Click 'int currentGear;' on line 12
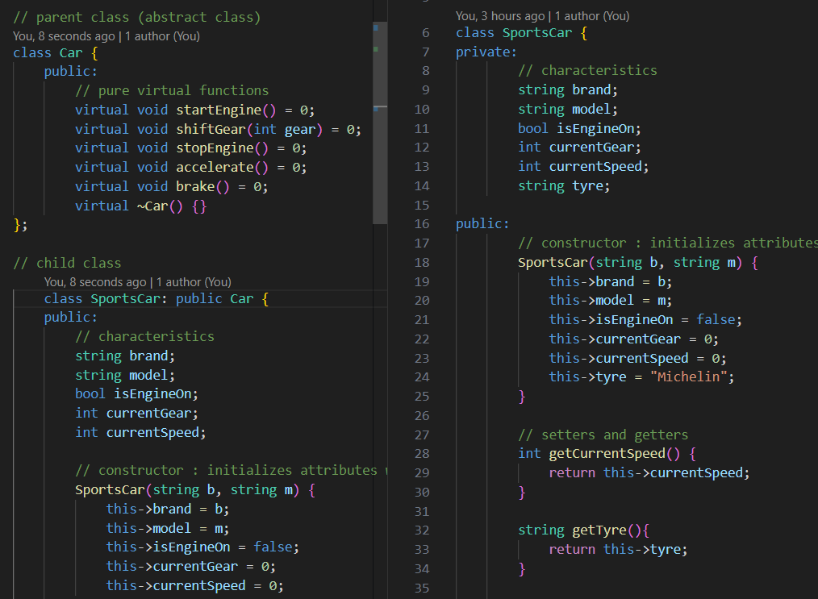818x599 pixels. coord(579,148)
